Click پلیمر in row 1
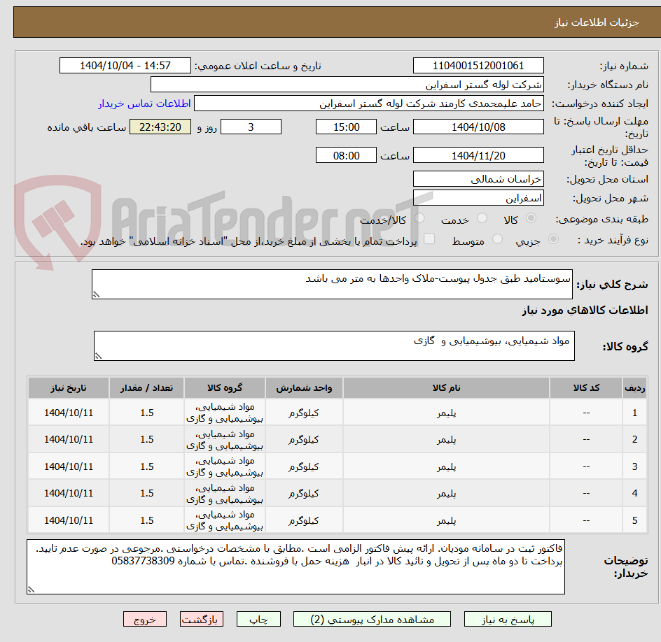This screenshot has height=642, width=661. (x=447, y=413)
